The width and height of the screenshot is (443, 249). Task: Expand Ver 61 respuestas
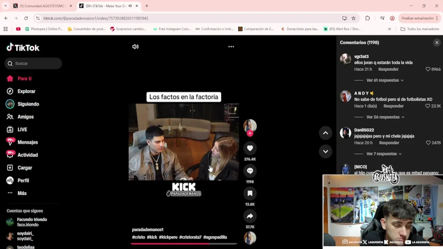(x=385, y=80)
